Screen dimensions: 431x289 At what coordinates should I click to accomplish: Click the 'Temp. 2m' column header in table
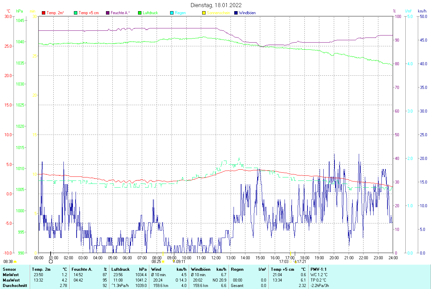click(x=41, y=269)
